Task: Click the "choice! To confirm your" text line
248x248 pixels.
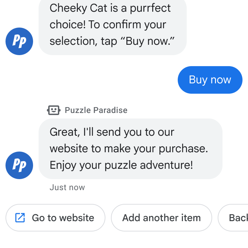Action: (x=108, y=25)
